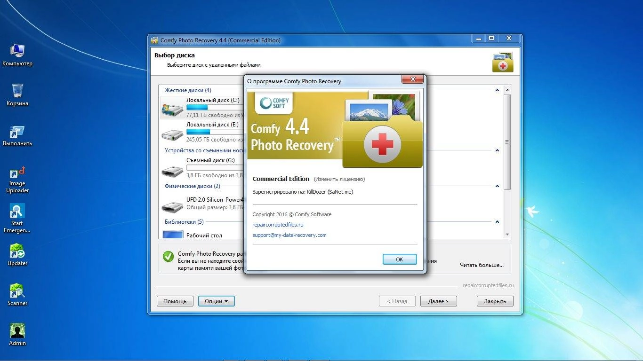Click the recovery folder icon in the header

[x=503, y=63]
